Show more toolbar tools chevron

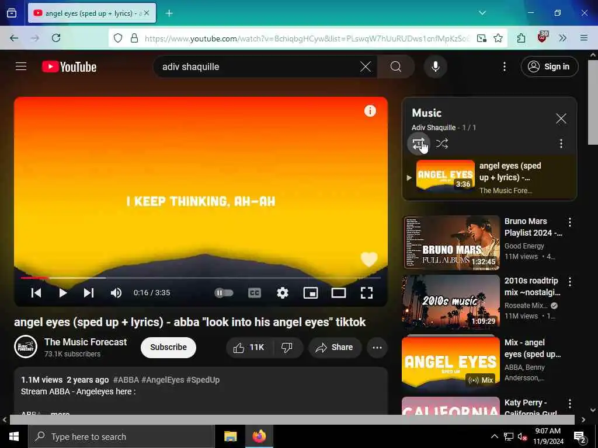coord(562,38)
